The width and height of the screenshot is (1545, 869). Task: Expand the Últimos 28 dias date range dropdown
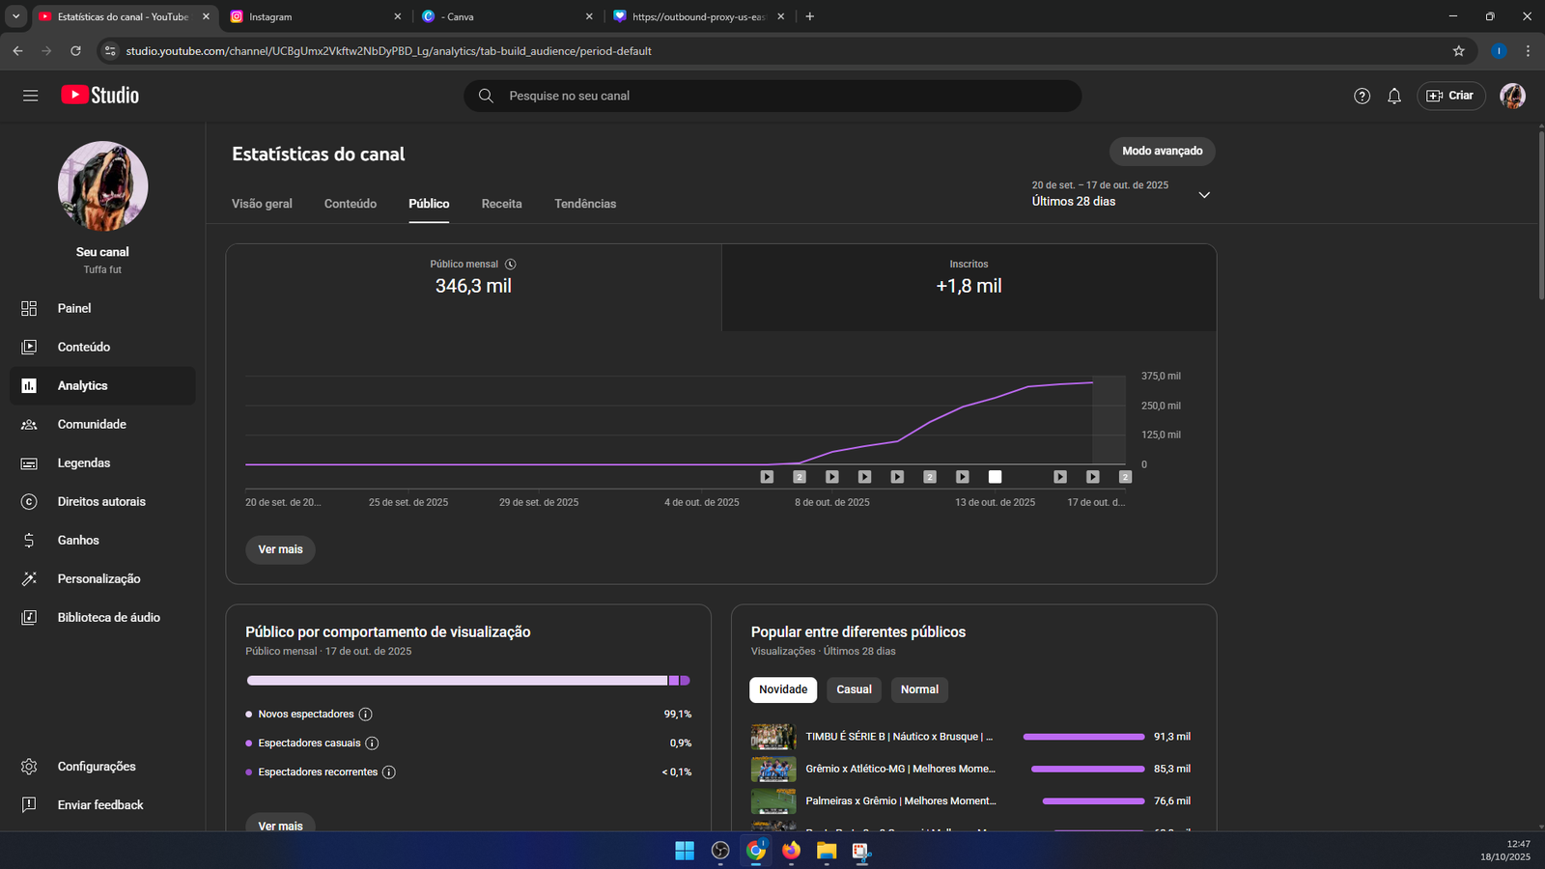pyautogui.click(x=1203, y=195)
